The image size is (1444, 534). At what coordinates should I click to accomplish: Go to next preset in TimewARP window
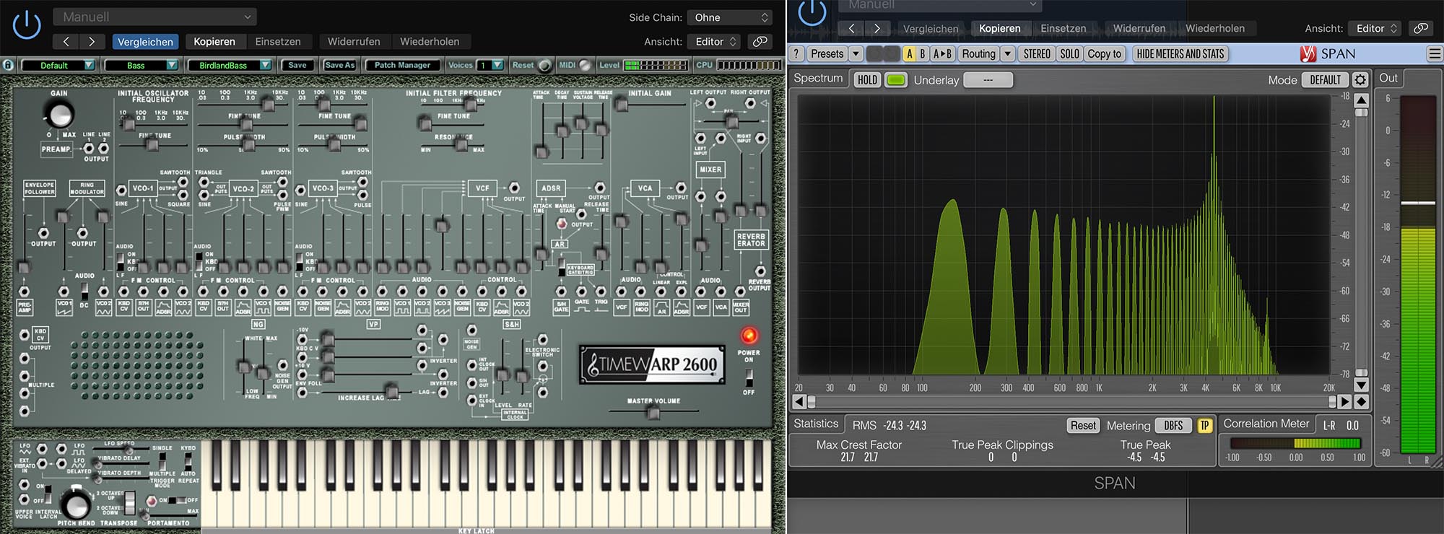pyautogui.click(x=92, y=42)
